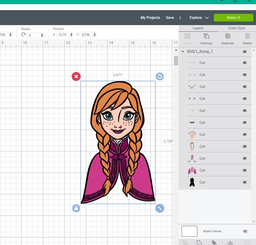Toggle visibility of the orange hair layer
The width and height of the screenshot is (256, 245).
click(245, 146)
